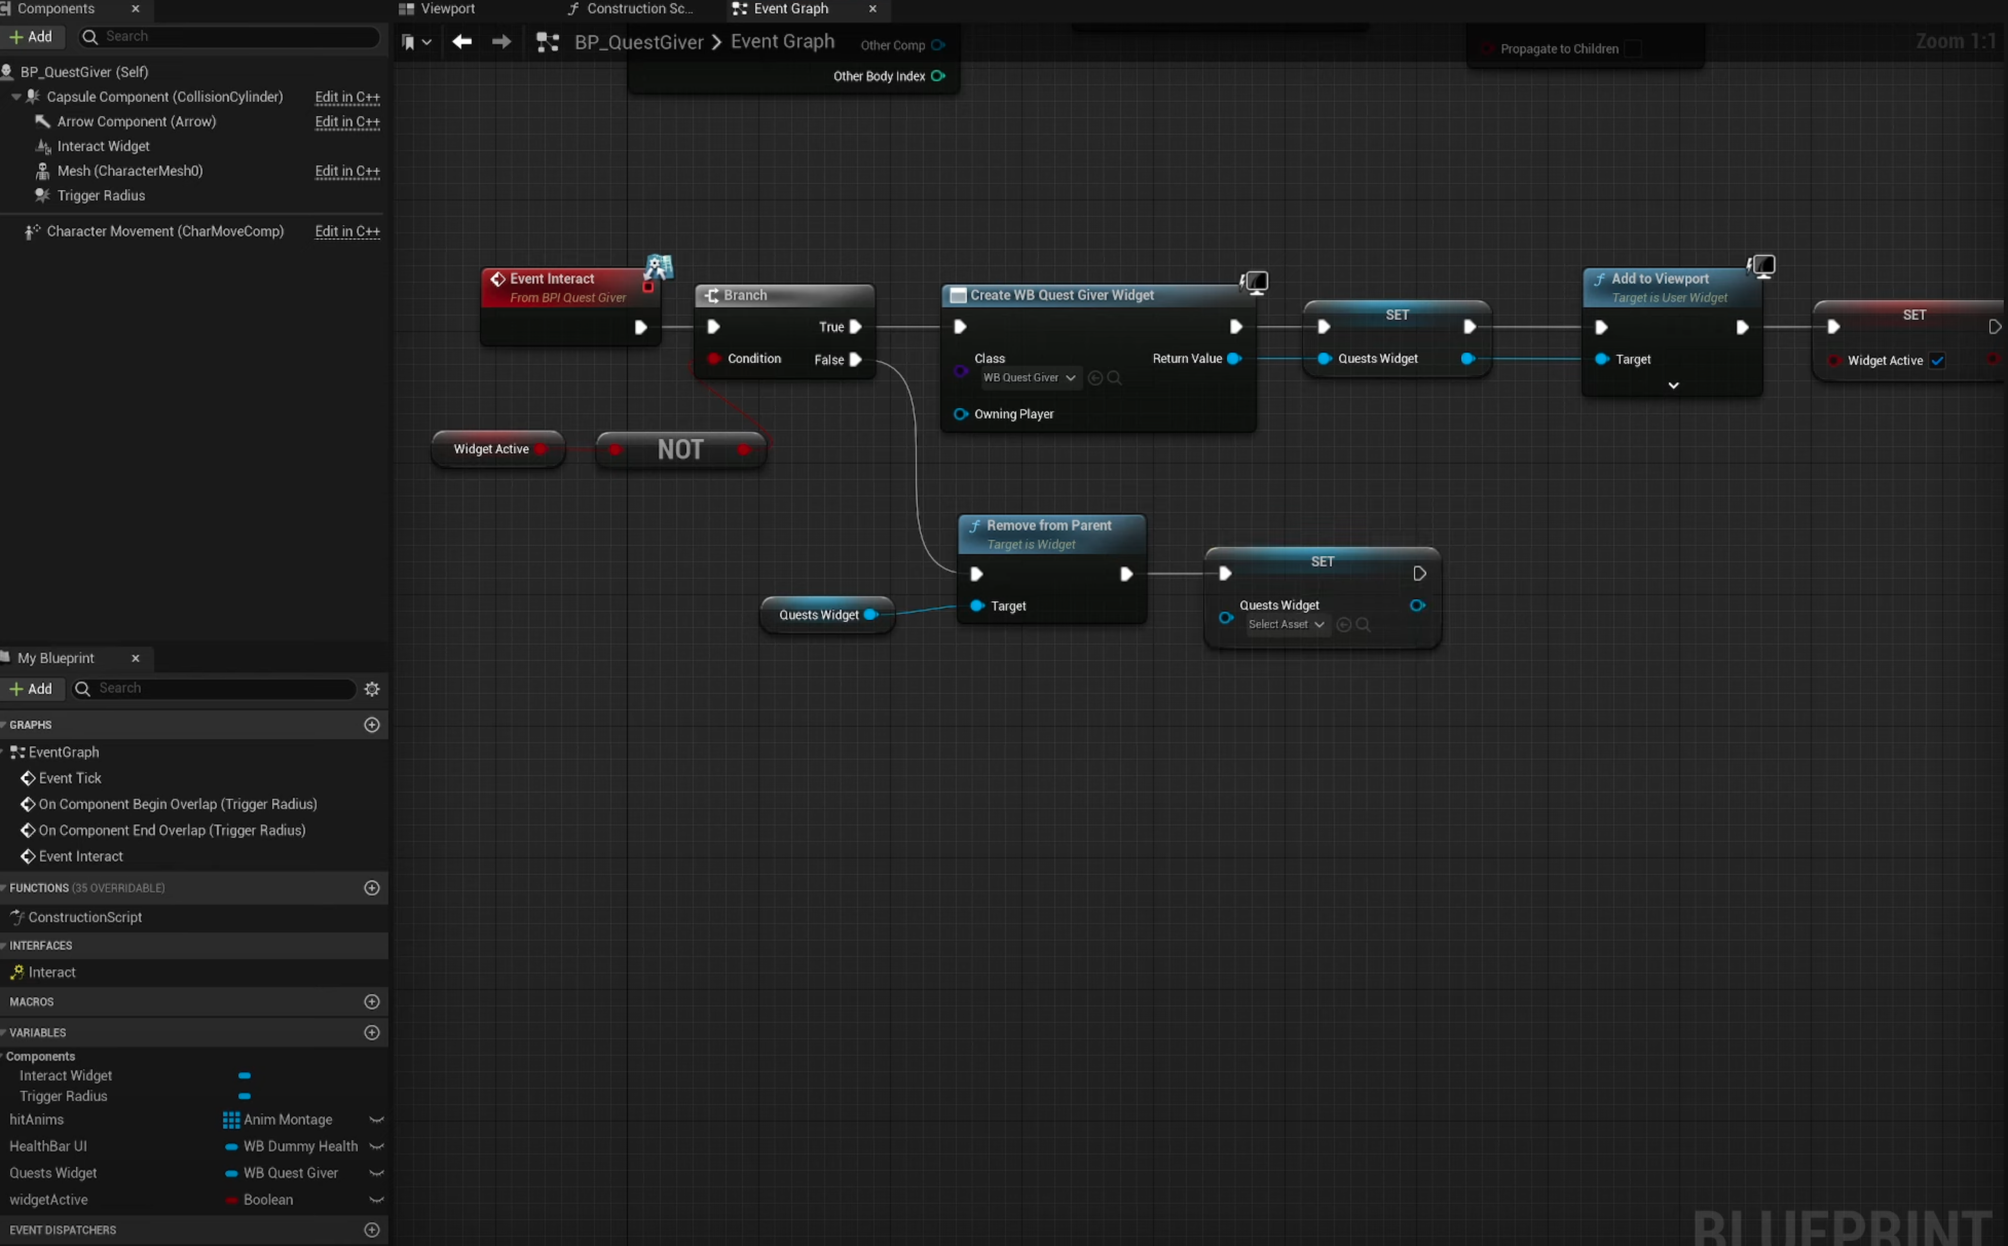Toggle the Propagate to Children checkbox
The height and width of the screenshot is (1246, 2008).
[x=1632, y=49]
